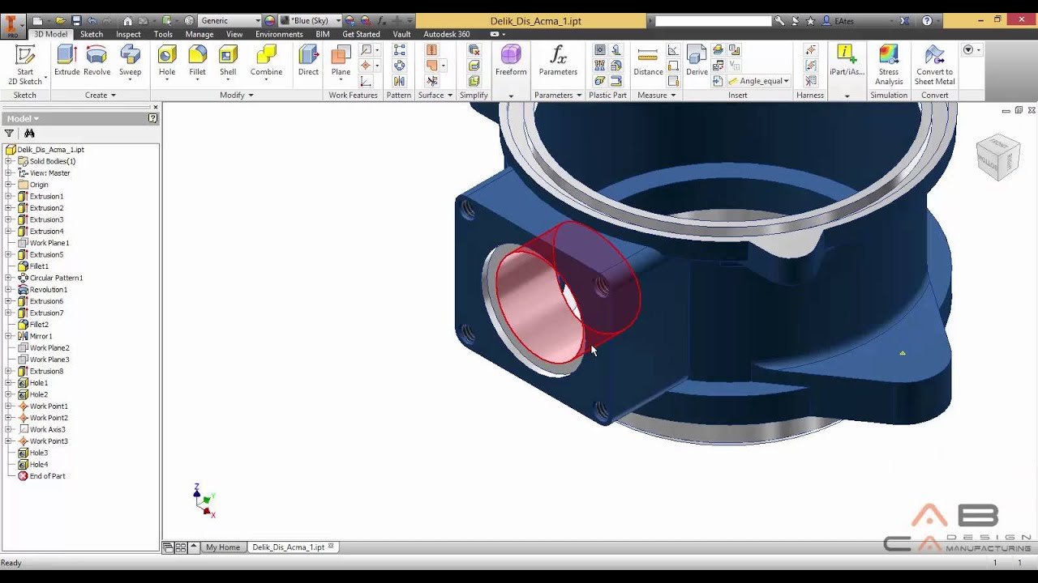Create a work Plane
This screenshot has width=1038, height=583.
(341, 62)
